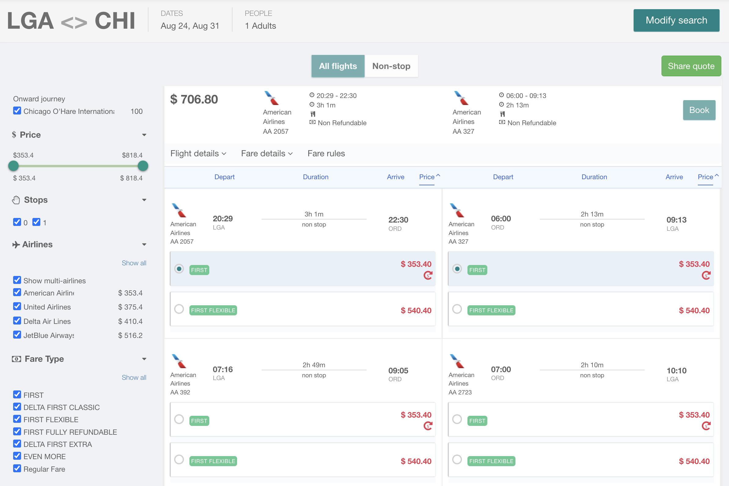This screenshot has width=729, height=486.
Task: Switch to Non-stop tab
Action: (x=391, y=66)
